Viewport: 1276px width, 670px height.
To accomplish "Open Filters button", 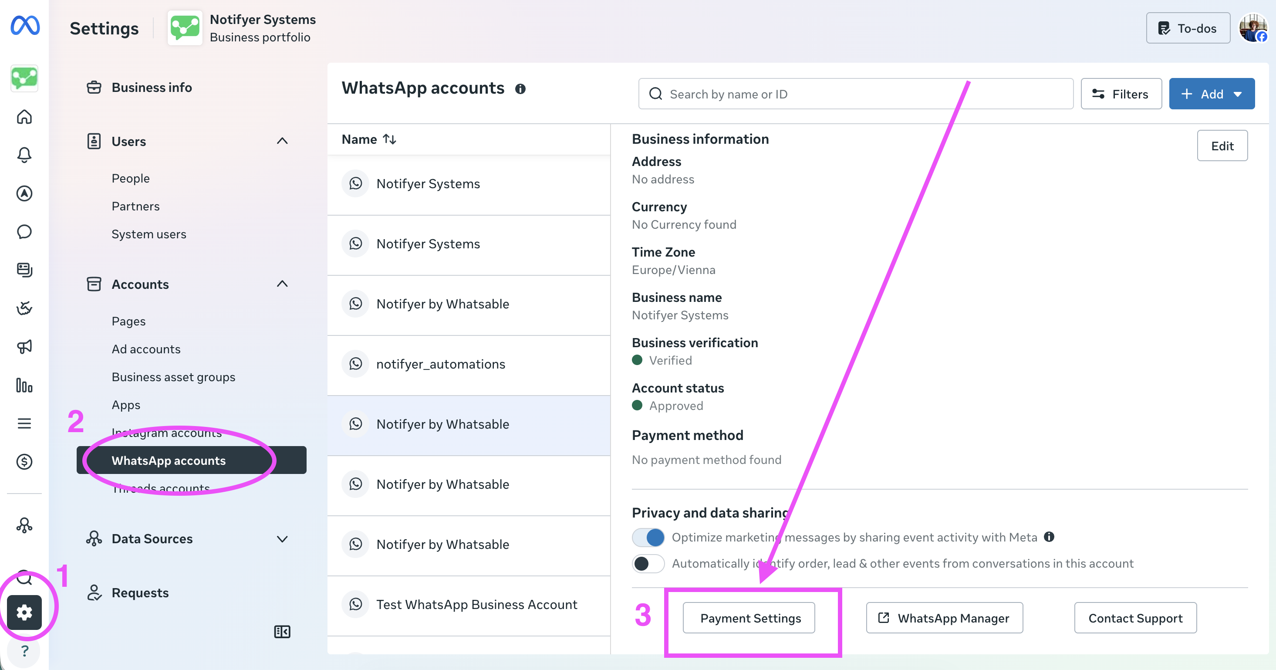I will 1121,94.
